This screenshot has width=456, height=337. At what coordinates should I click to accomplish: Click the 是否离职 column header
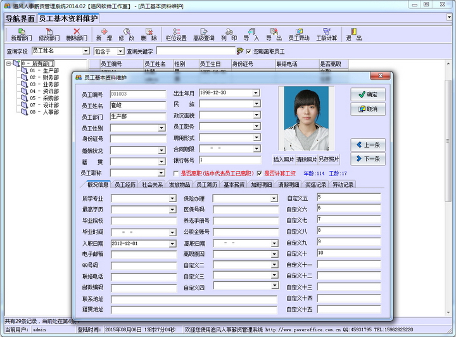point(333,64)
